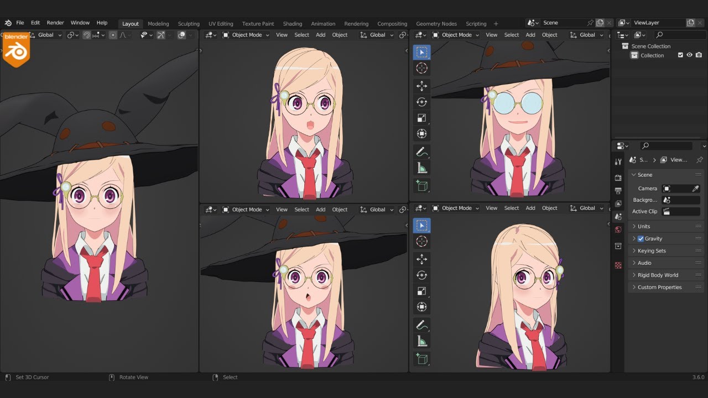Choose the Move tool in bottom-right viewport
Image resolution: width=708 pixels, height=398 pixels.
421,259
